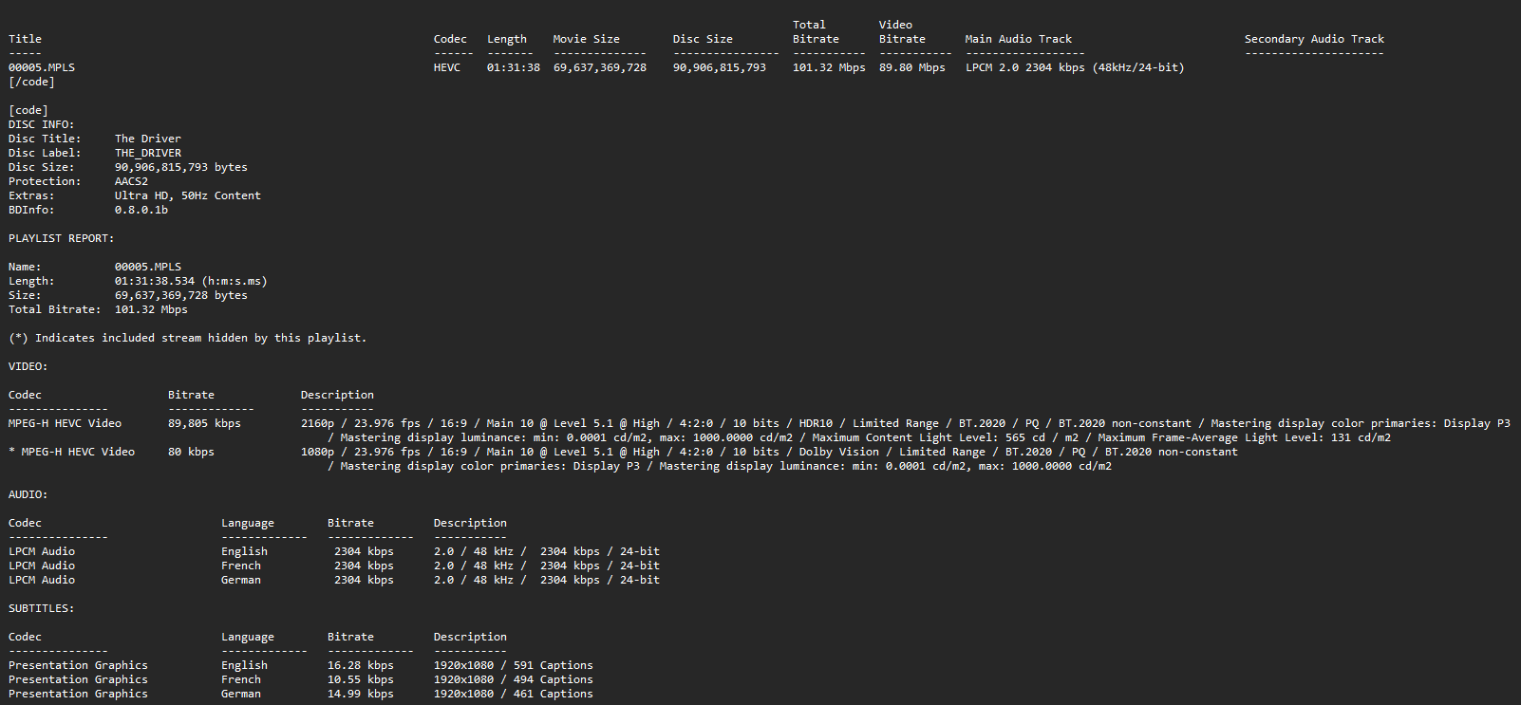Image resolution: width=1521 pixels, height=705 pixels.
Task: Select BDInfo version 0.8.0.1b
Action: point(141,210)
